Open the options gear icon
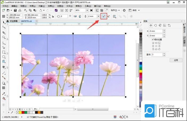Screen dimensions: 187x121 point(124,10)
